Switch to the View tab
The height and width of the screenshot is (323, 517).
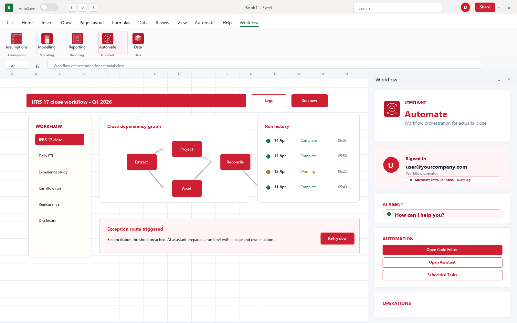tap(182, 23)
